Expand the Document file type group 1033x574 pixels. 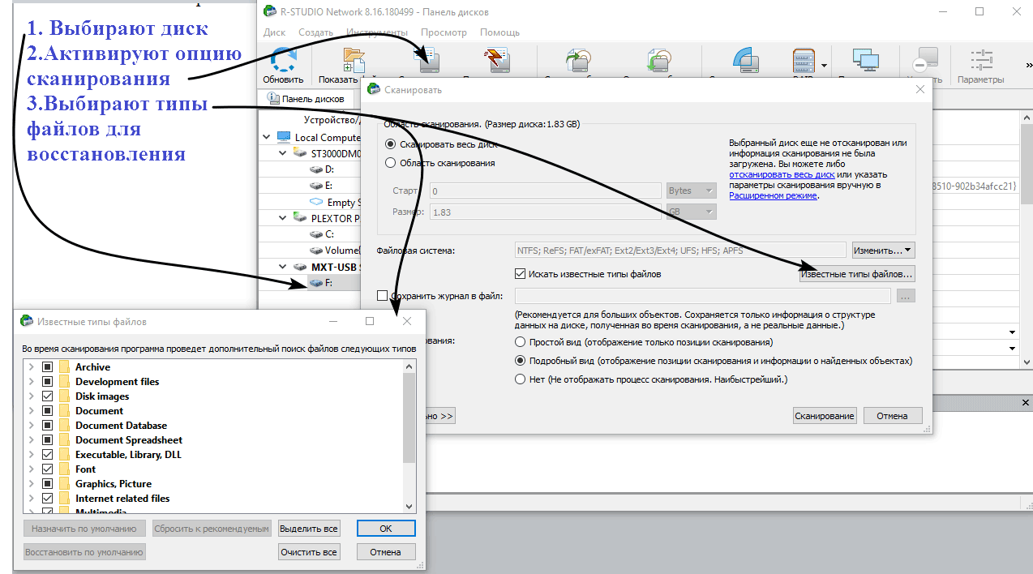pos(31,411)
